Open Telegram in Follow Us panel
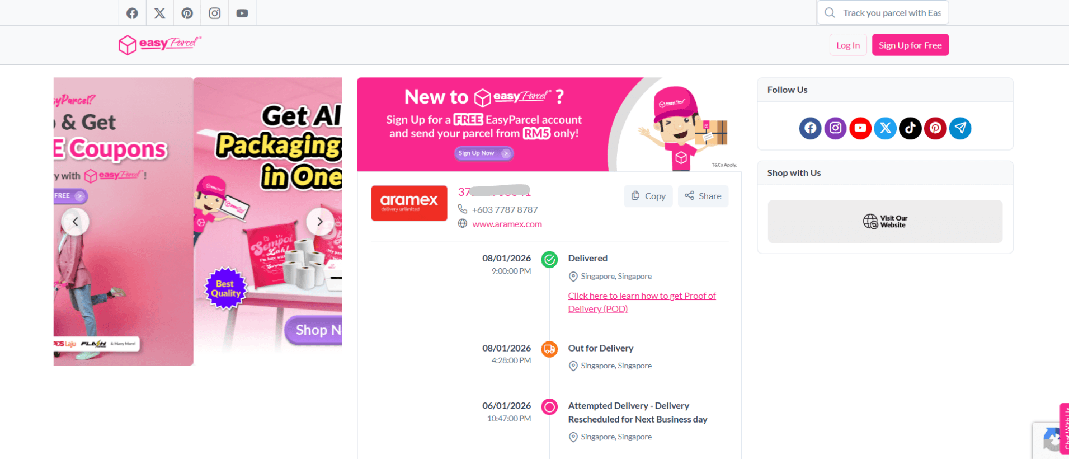Screen dimensions: 1069x459 point(960,128)
